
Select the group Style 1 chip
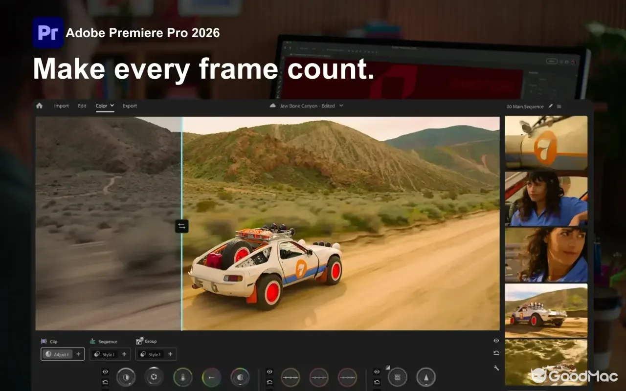click(151, 354)
